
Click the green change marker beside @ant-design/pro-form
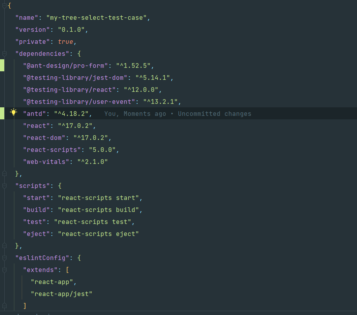[2, 65]
